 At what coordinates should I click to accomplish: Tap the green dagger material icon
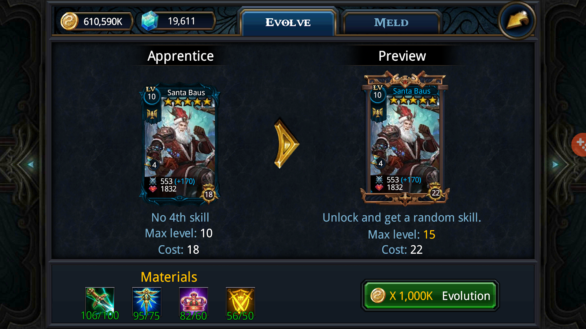click(x=100, y=300)
